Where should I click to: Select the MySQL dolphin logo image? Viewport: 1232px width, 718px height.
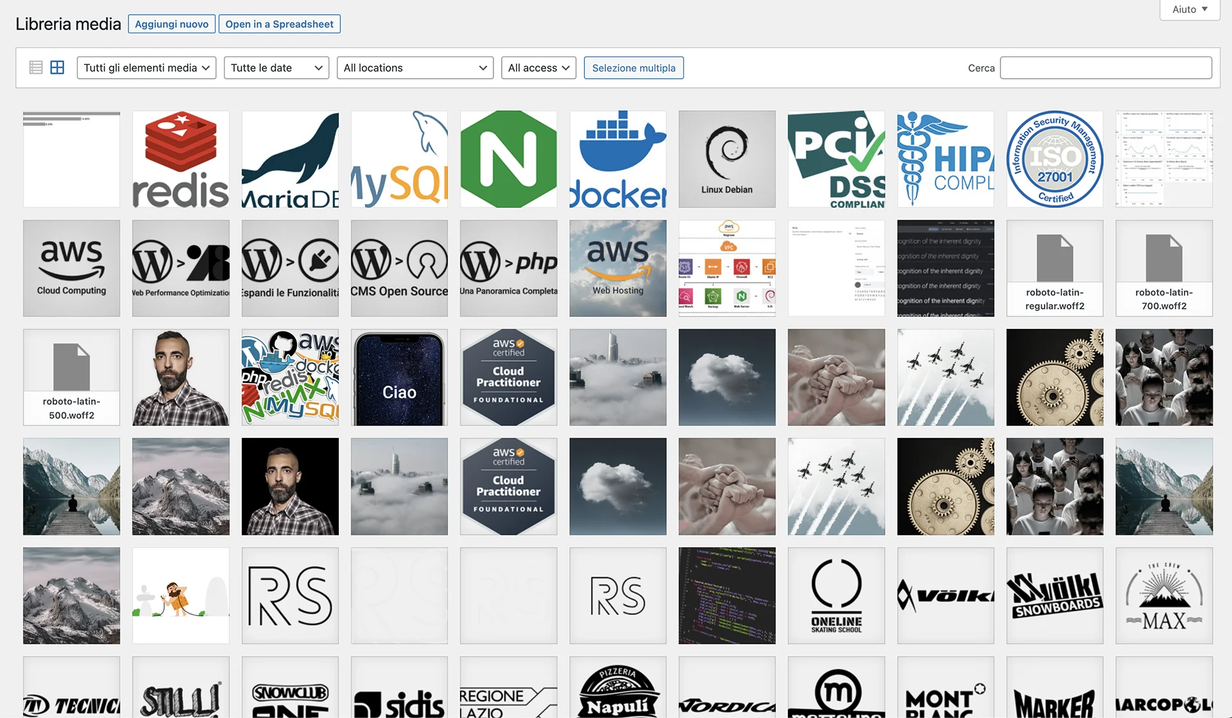399,159
